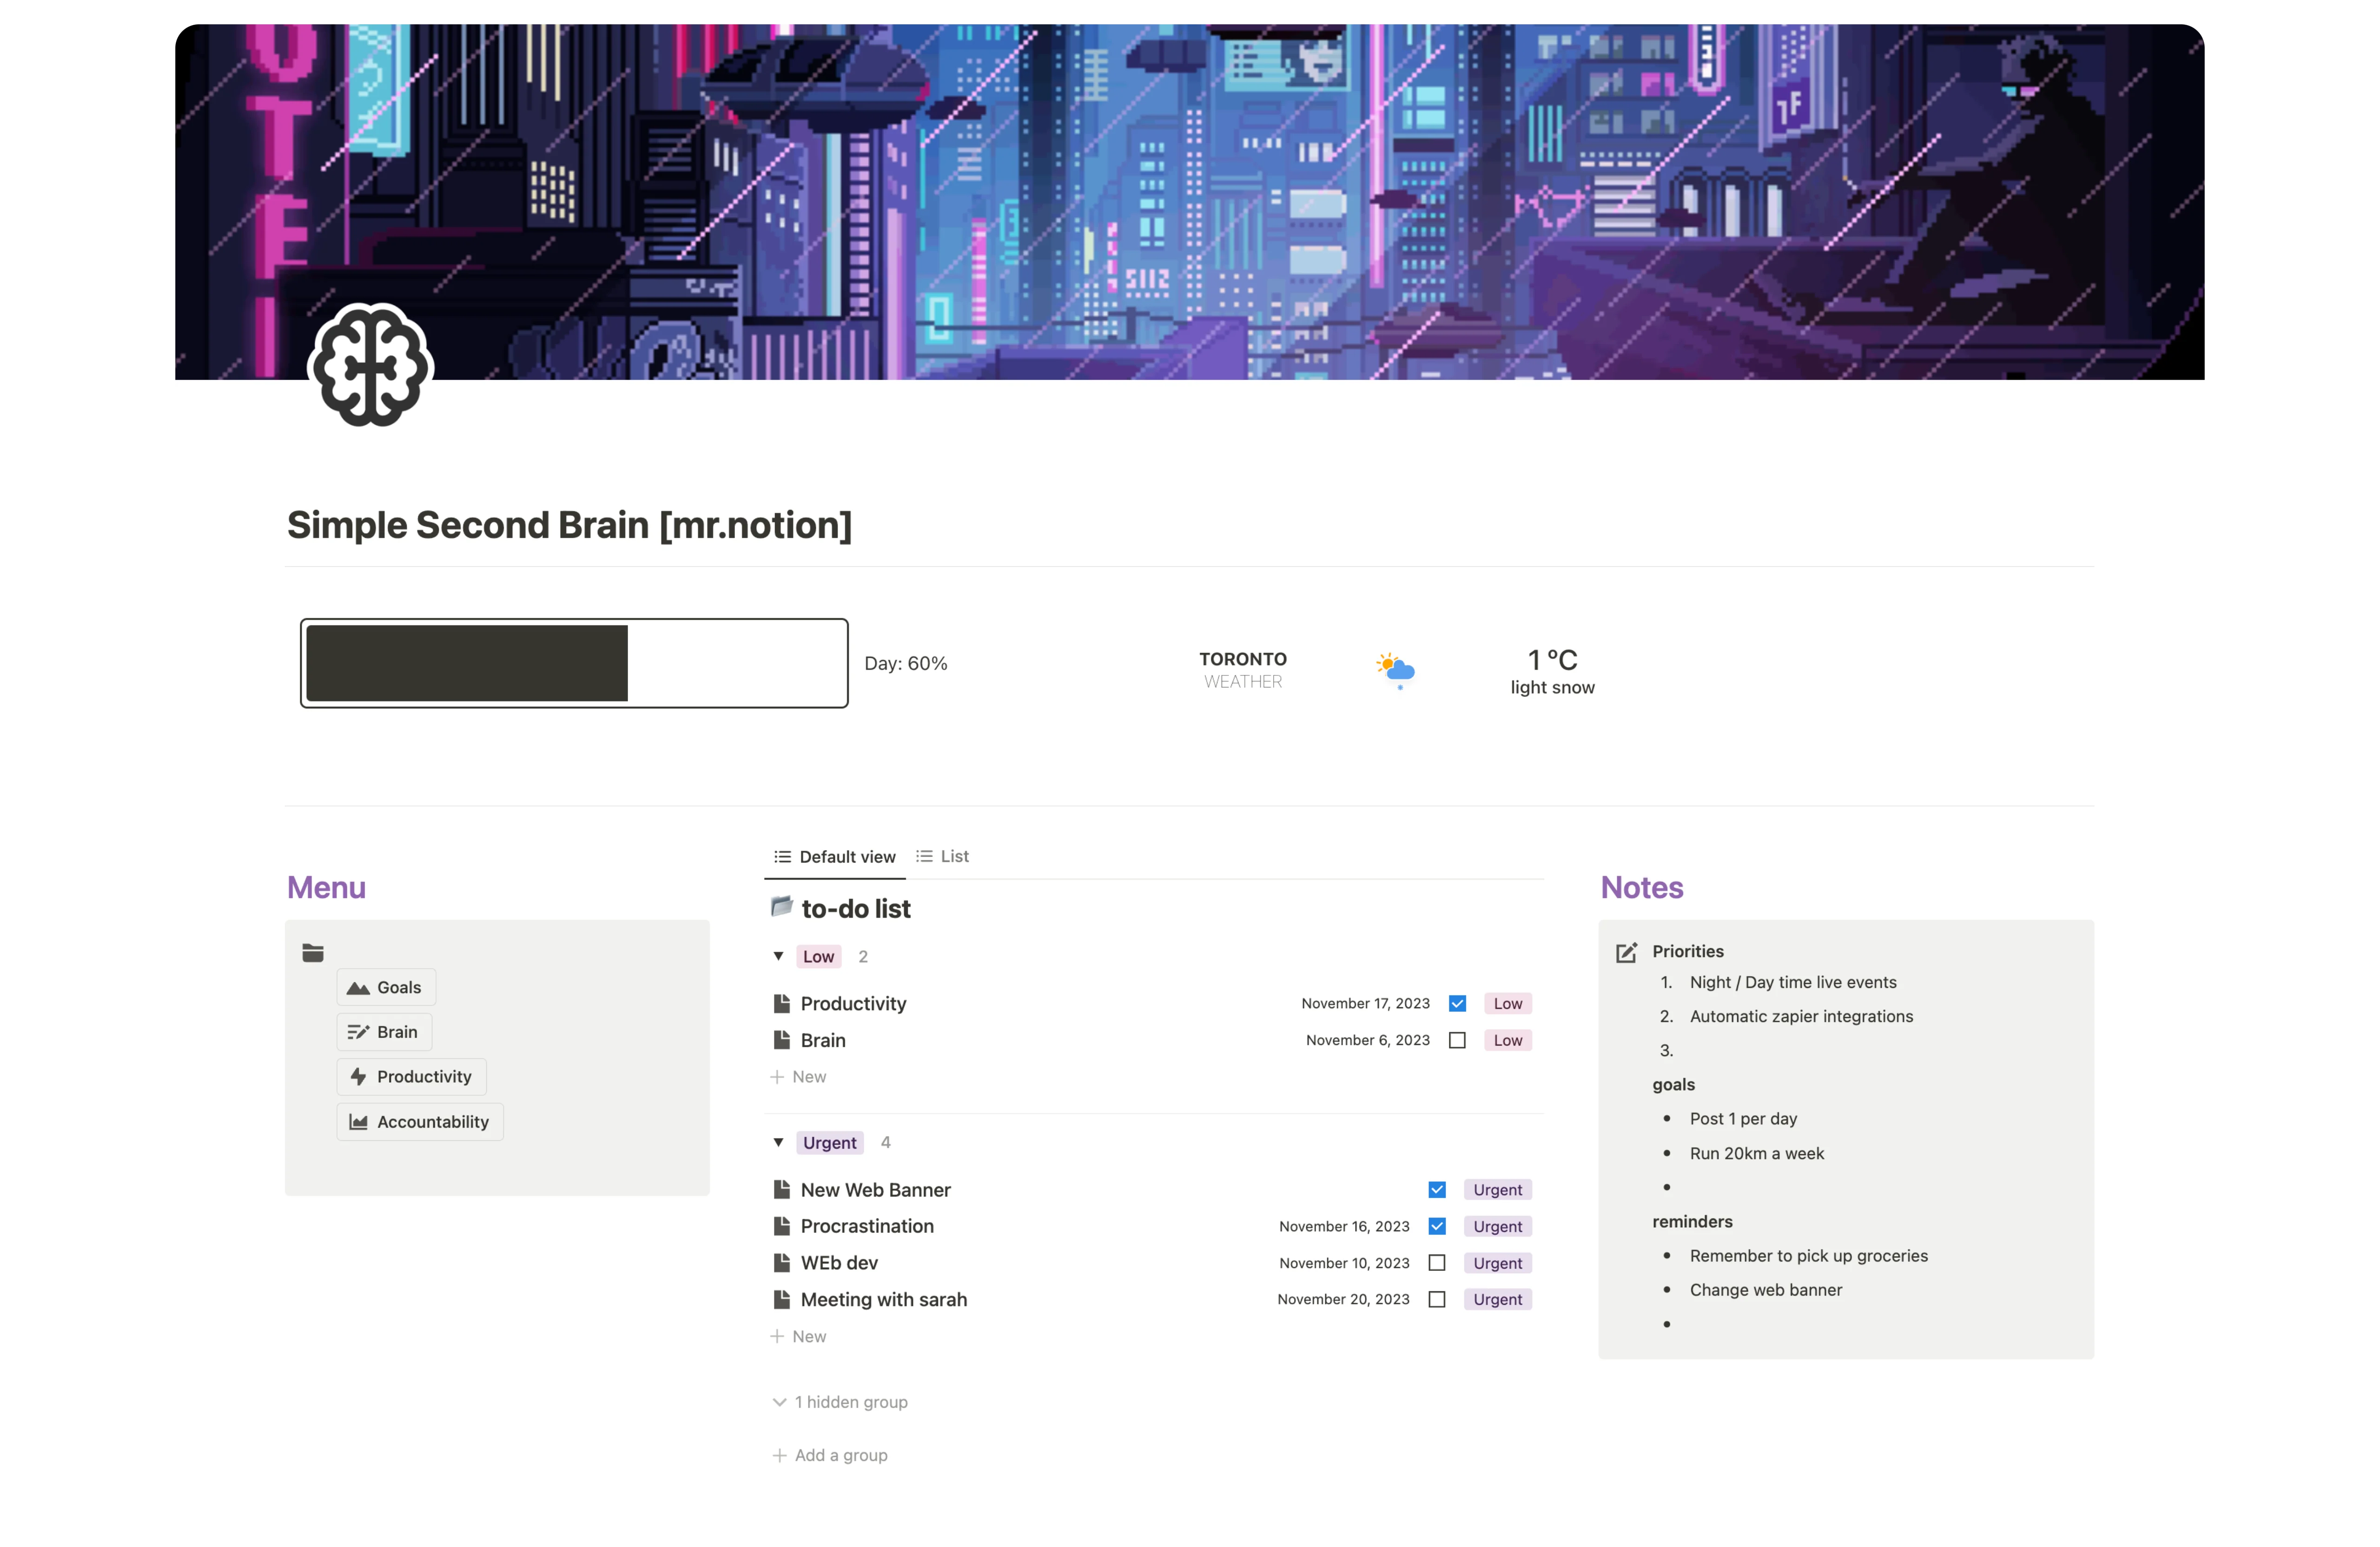2380x1547 pixels.
Task: Click page icon next to Meeting with sarah
Action: [x=782, y=1299]
